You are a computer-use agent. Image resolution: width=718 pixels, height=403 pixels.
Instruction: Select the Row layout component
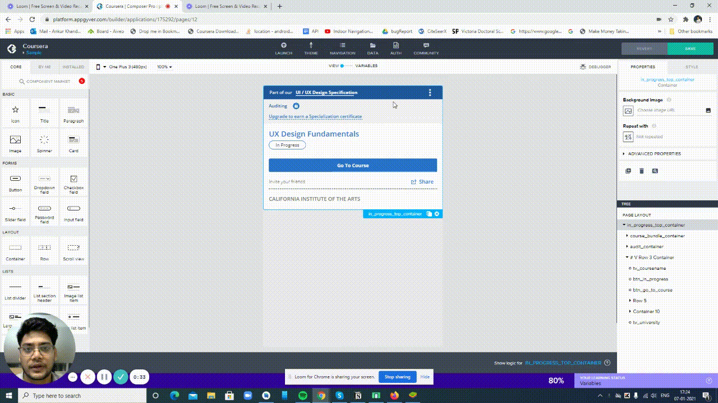[x=44, y=251]
